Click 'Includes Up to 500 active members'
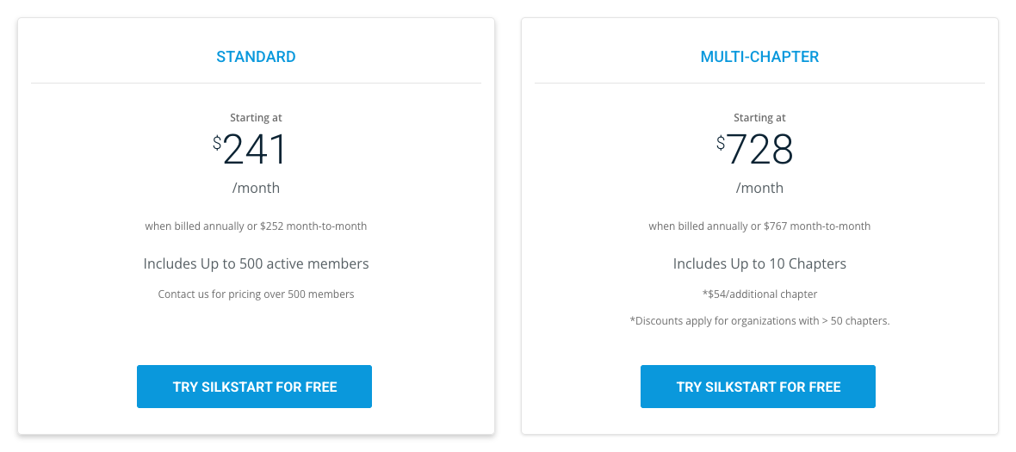 tap(256, 263)
